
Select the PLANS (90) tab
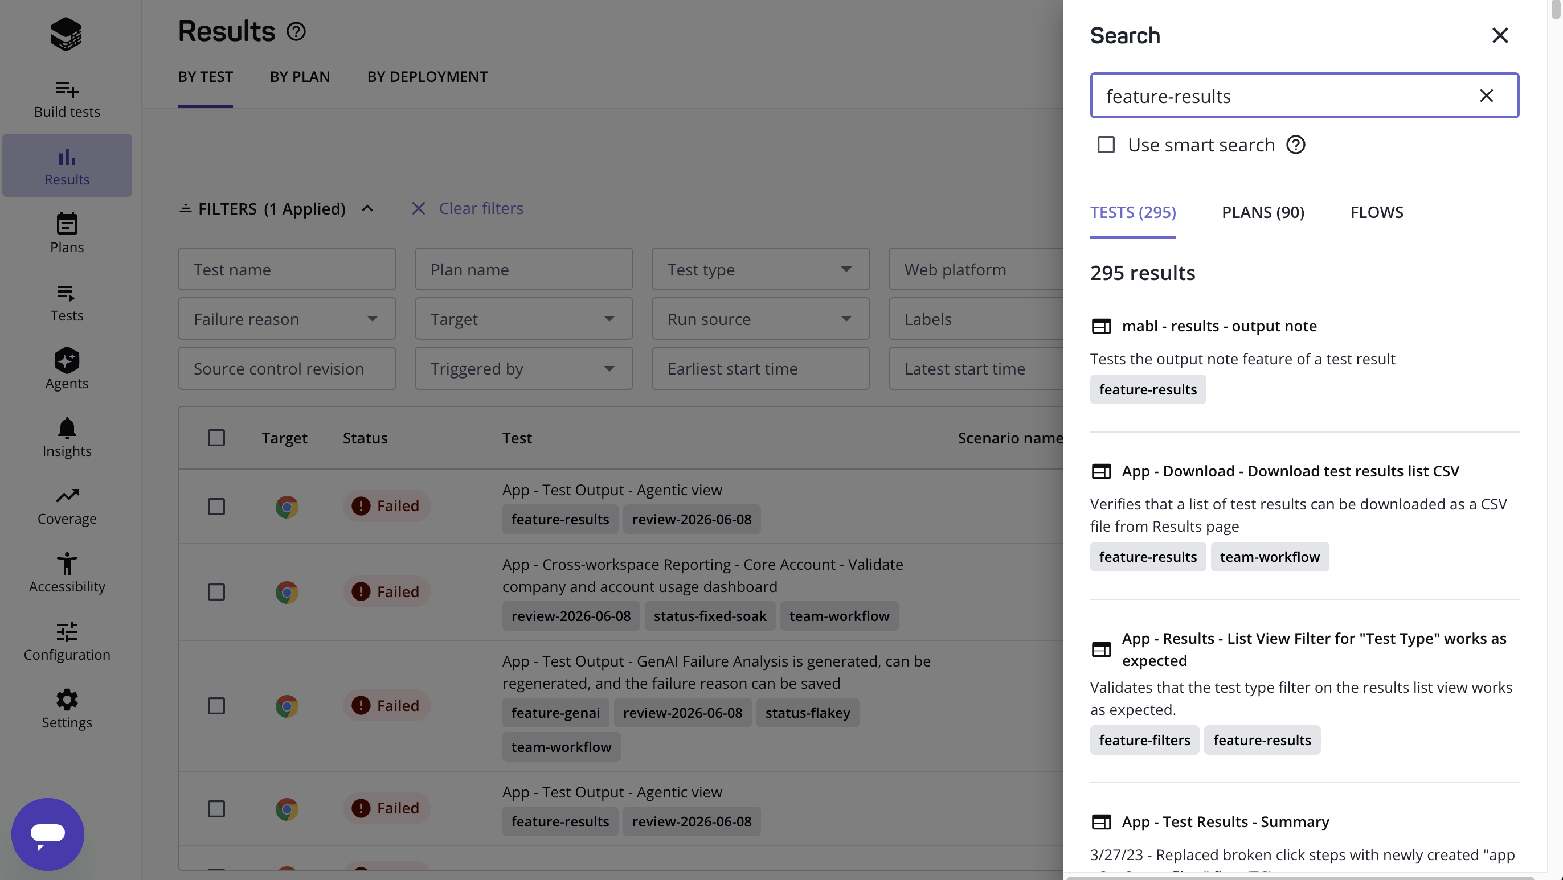click(x=1263, y=213)
